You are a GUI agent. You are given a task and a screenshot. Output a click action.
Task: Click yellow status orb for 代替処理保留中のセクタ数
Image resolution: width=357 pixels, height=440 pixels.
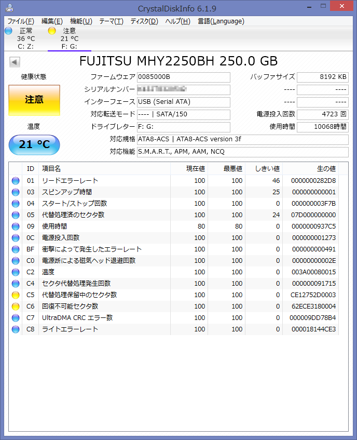point(16,295)
